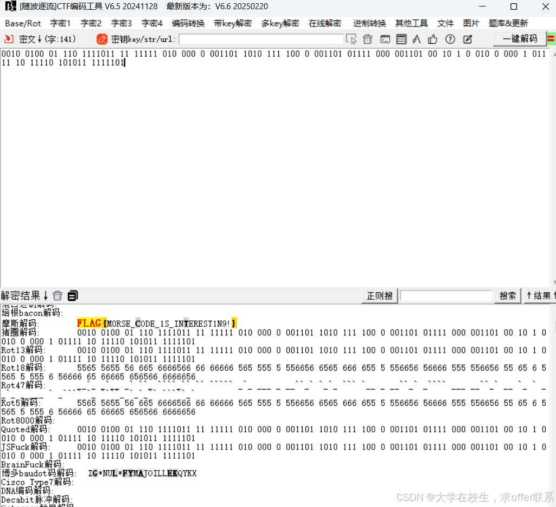Open the 在线解密 menu
Image resolution: width=556 pixels, height=507 pixels.
click(325, 23)
